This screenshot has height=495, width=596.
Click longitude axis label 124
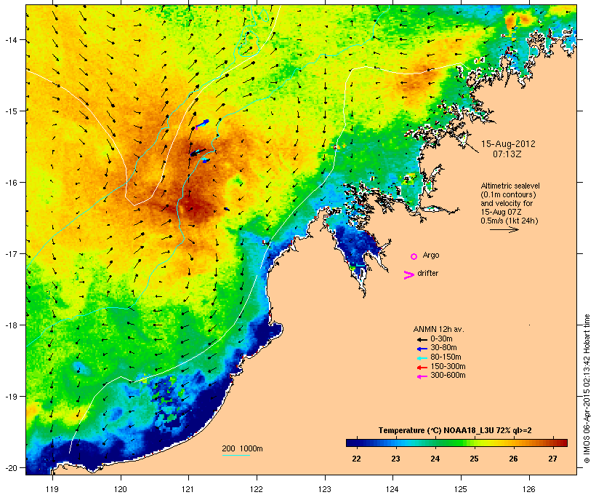392,489
